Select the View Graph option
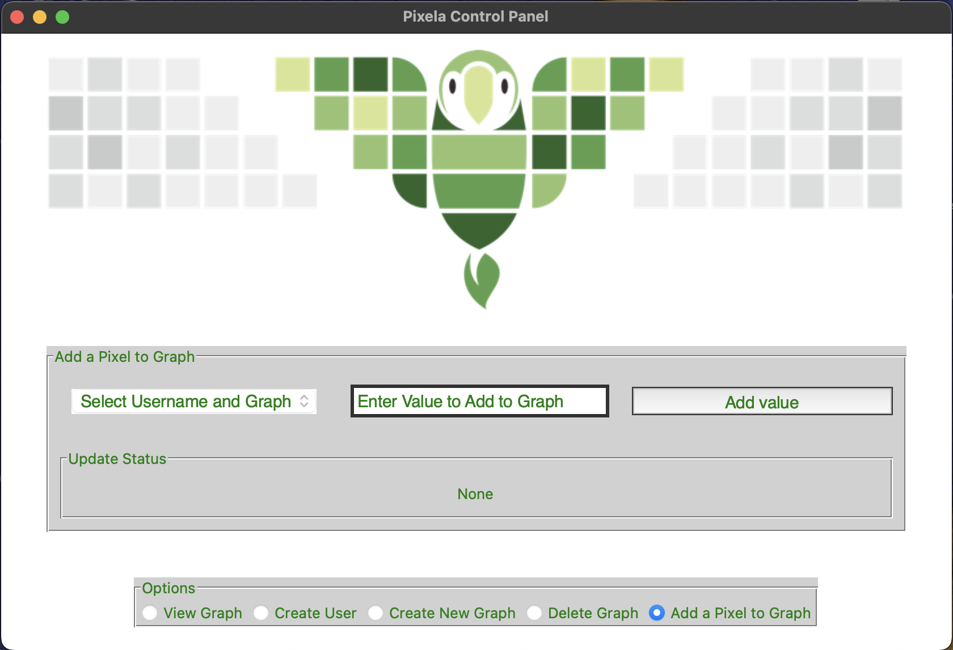Viewport: 953px width, 650px height. pos(150,613)
